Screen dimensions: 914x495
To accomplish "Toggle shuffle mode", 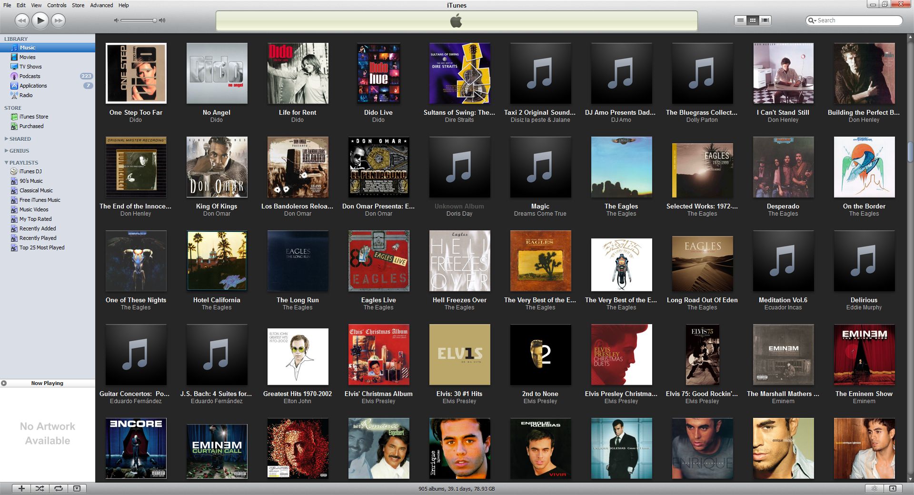I will [40, 488].
